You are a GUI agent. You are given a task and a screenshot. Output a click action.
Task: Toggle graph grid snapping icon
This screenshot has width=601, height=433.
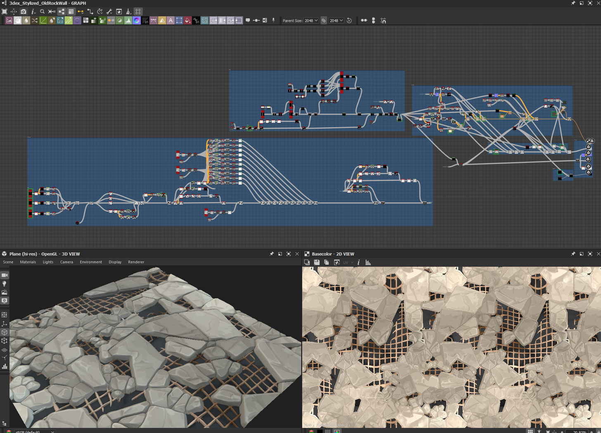tap(138, 12)
